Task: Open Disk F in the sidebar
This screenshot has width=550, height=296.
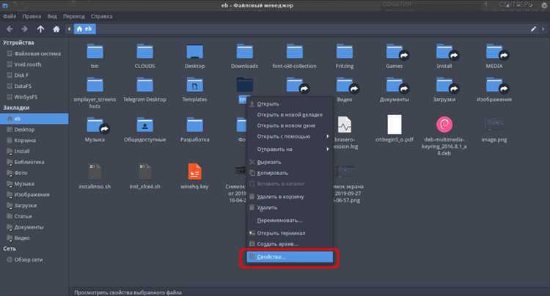Action: point(34,75)
